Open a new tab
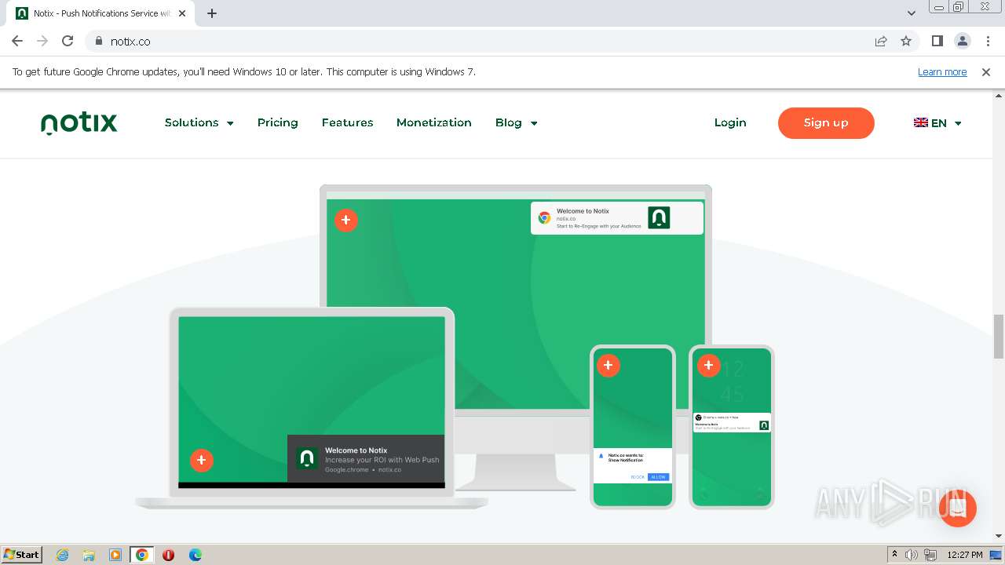 212,13
